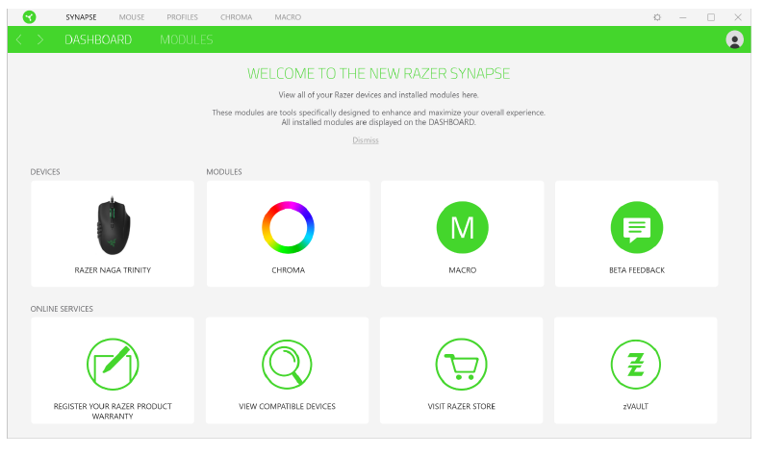763x456 pixels.
Task: Click the MACRO card label
Action: coord(462,270)
